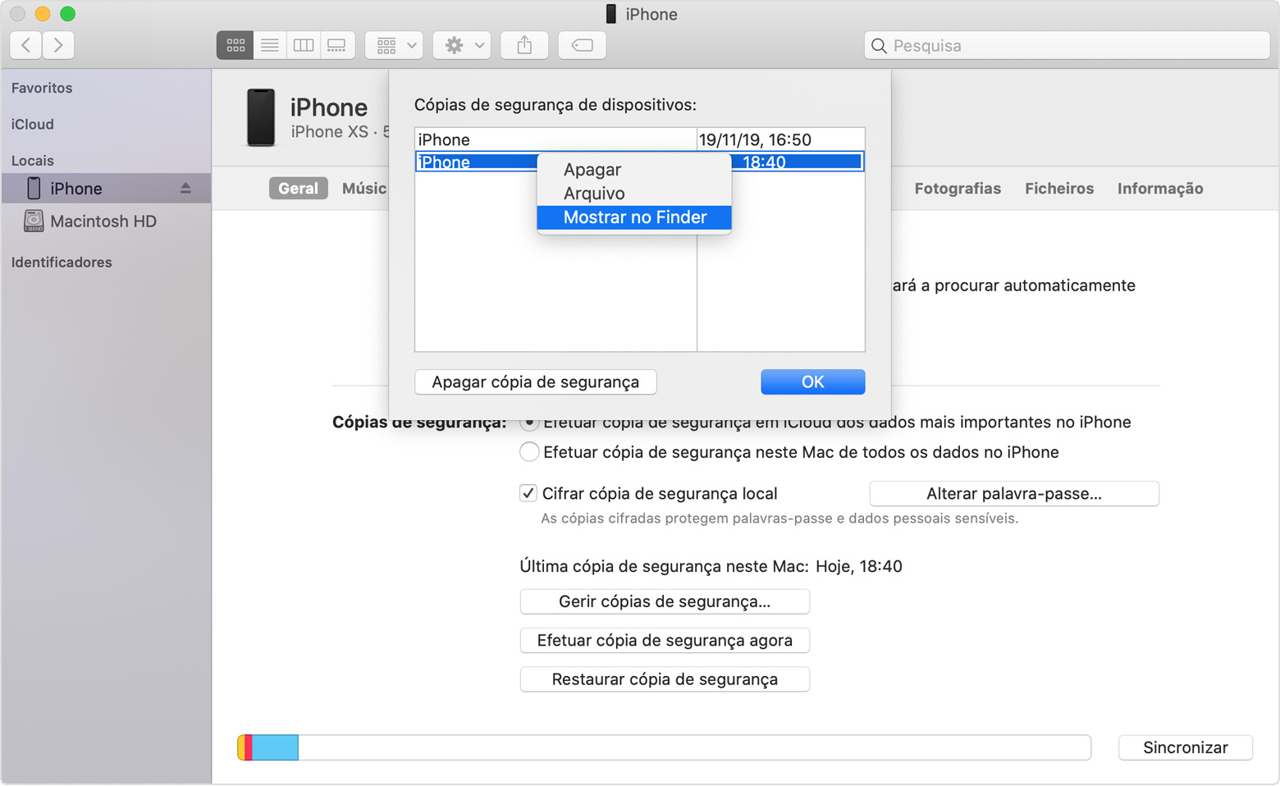This screenshot has width=1280, height=786.
Task: Click the empty part of storage bar
Action: click(x=694, y=747)
